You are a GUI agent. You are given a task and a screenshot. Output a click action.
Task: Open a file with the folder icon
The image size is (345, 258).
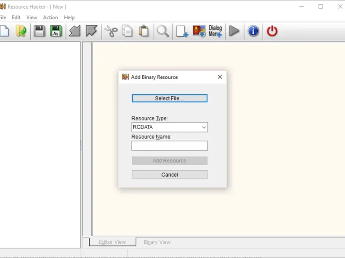pos(21,31)
